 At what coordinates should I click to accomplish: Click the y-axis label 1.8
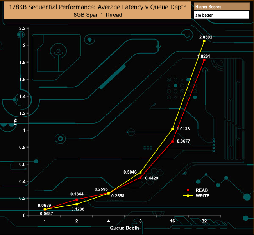[x=23, y=63]
